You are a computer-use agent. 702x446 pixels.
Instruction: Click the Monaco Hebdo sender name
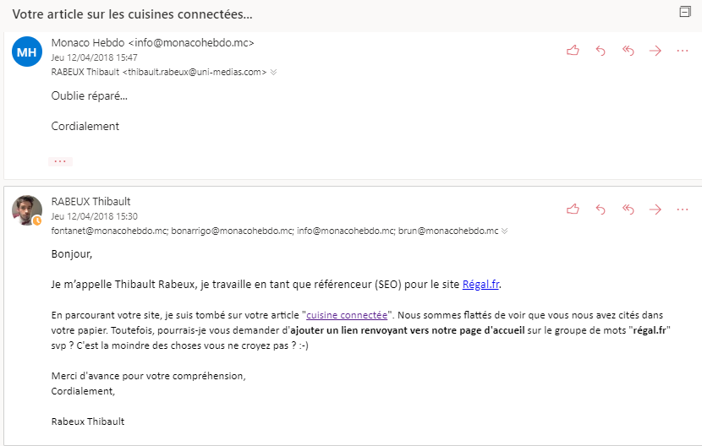point(88,43)
